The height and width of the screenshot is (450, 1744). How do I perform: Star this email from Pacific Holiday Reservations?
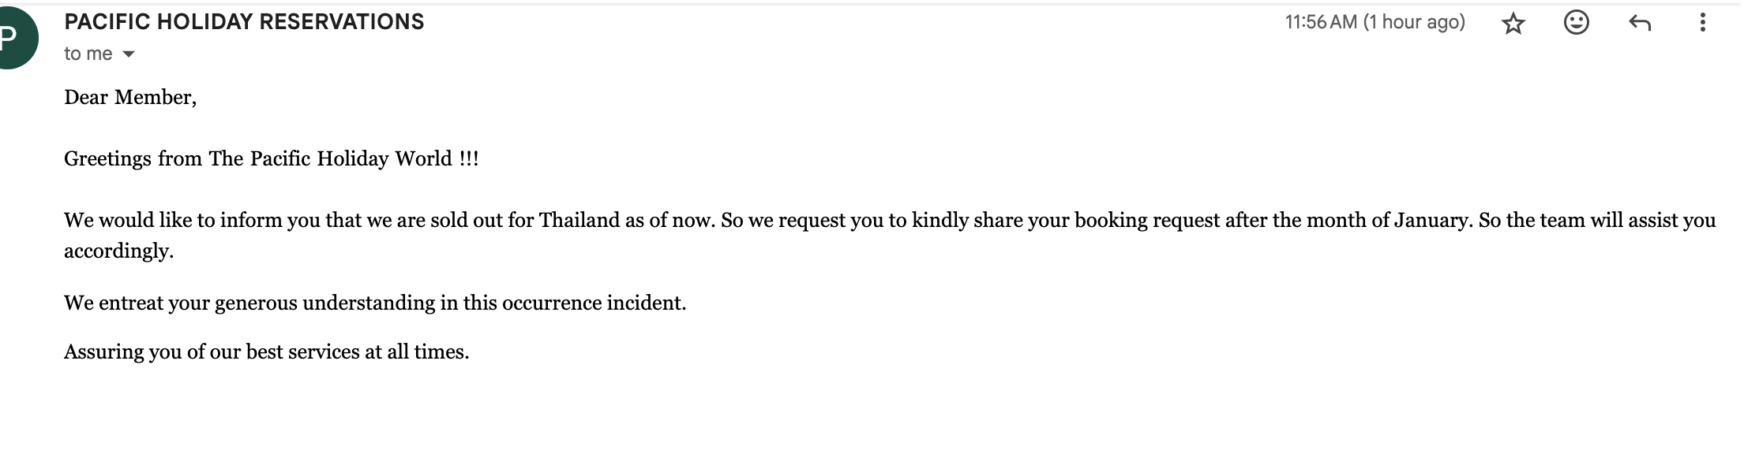(1513, 24)
